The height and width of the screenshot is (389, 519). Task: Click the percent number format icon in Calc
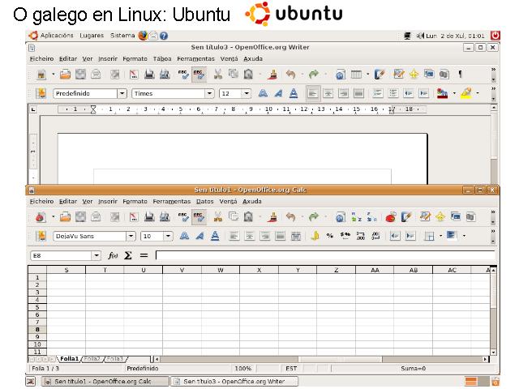coord(330,237)
